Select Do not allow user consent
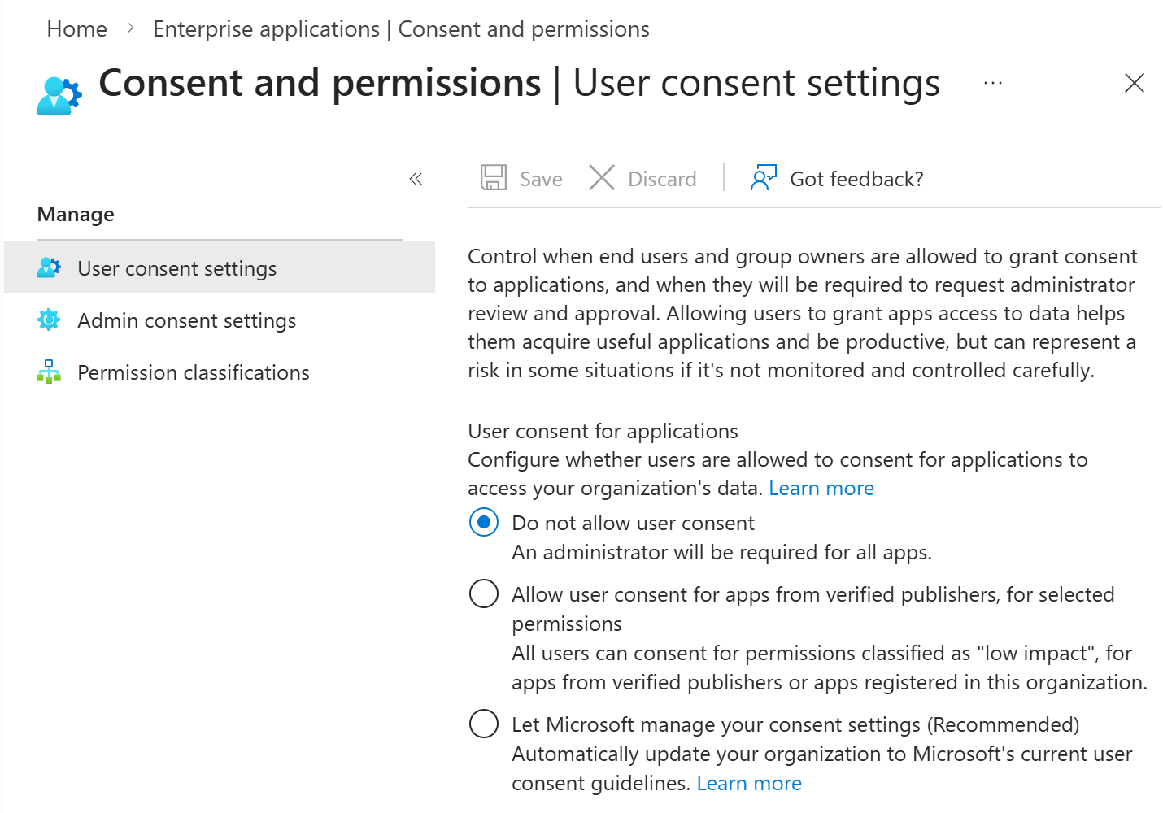 point(484,522)
